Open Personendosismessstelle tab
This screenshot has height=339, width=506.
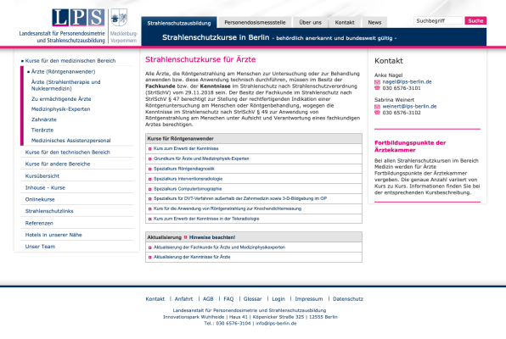click(255, 23)
